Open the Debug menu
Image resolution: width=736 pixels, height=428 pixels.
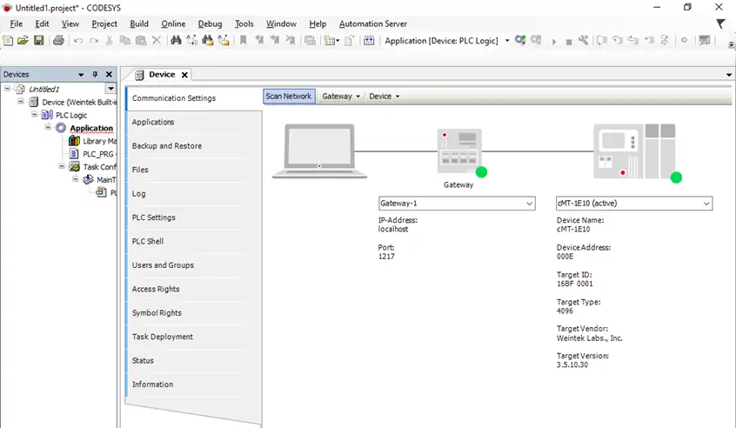click(x=210, y=24)
